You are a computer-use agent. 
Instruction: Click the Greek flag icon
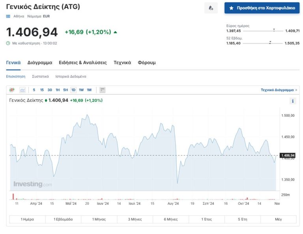pyautogui.click(x=8, y=16)
